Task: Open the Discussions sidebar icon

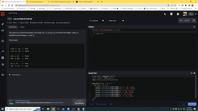Action: coord(3,64)
